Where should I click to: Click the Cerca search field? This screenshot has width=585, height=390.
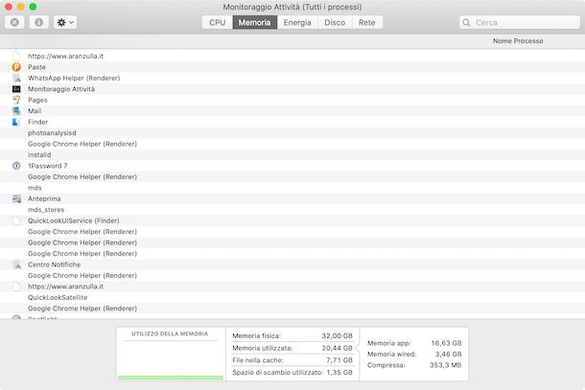point(520,22)
